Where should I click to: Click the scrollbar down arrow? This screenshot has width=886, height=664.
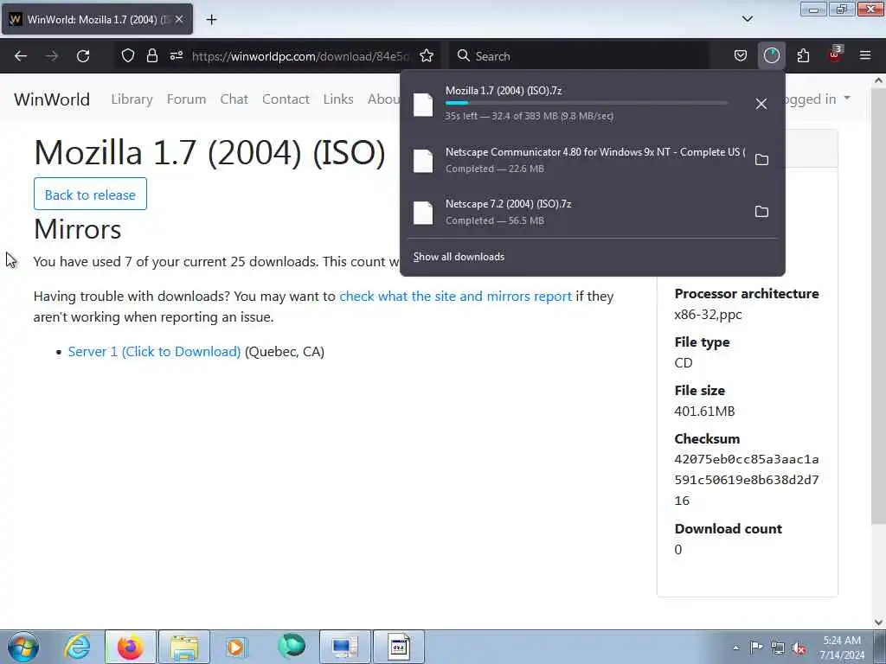point(878,622)
